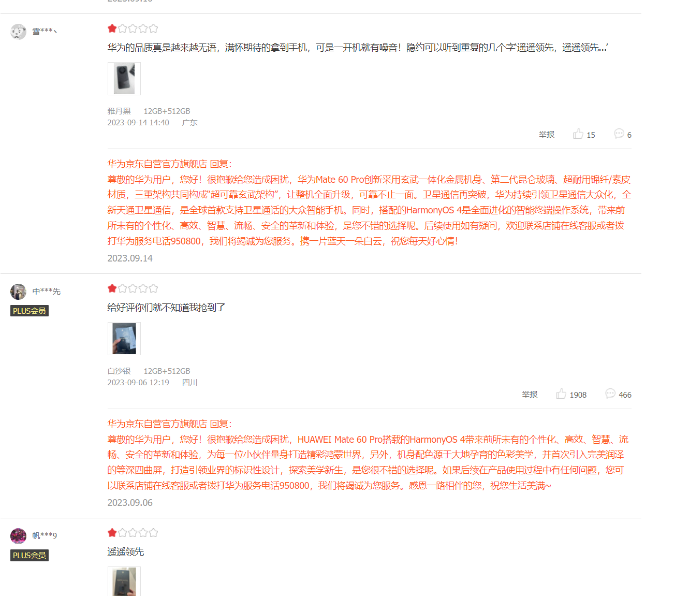Click username 中***先

tap(47, 292)
